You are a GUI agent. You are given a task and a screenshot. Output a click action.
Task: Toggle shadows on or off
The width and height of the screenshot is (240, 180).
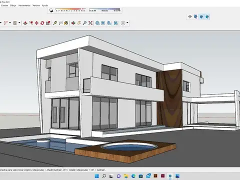51,10
